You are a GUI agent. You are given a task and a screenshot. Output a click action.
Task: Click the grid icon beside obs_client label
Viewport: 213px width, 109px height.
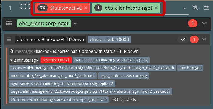(x=9, y=23)
